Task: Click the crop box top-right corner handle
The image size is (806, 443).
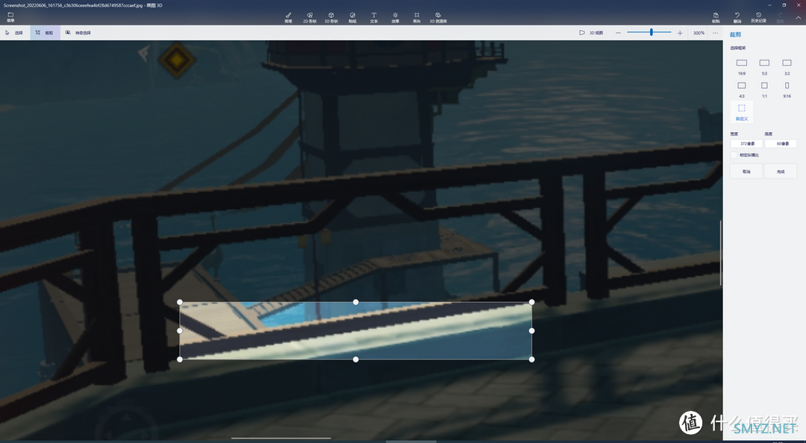Action: tap(531, 302)
